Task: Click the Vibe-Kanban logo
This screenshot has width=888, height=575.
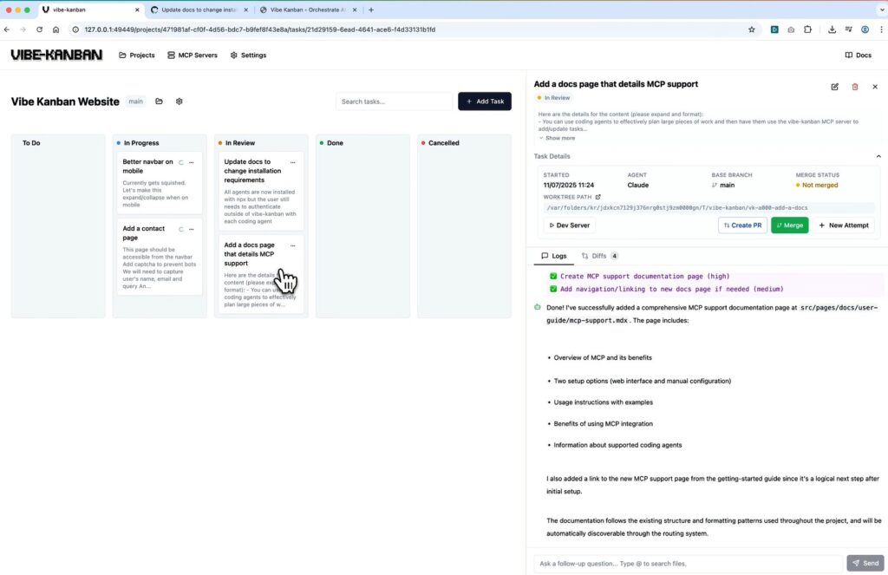Action: tap(56, 55)
